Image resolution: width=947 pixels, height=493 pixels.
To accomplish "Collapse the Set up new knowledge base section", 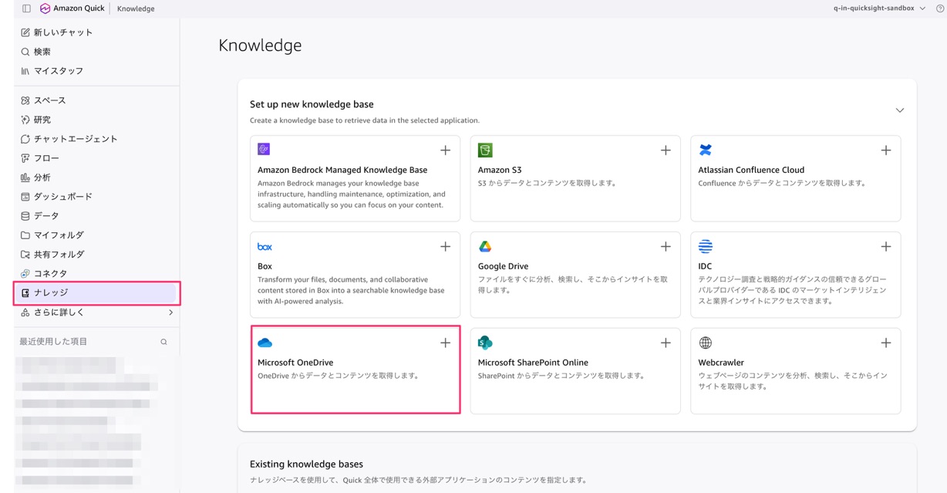I will [x=899, y=110].
